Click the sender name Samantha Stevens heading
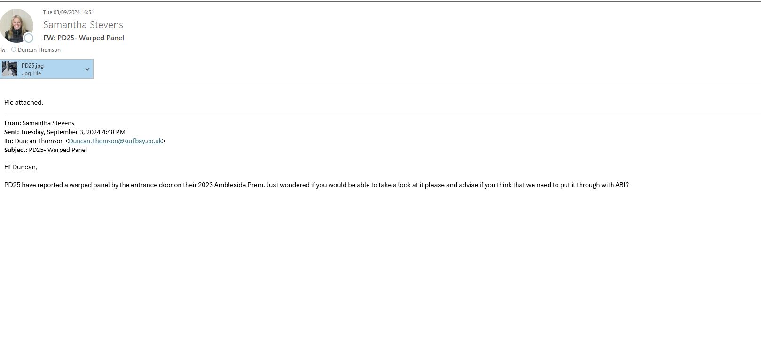 click(x=83, y=25)
